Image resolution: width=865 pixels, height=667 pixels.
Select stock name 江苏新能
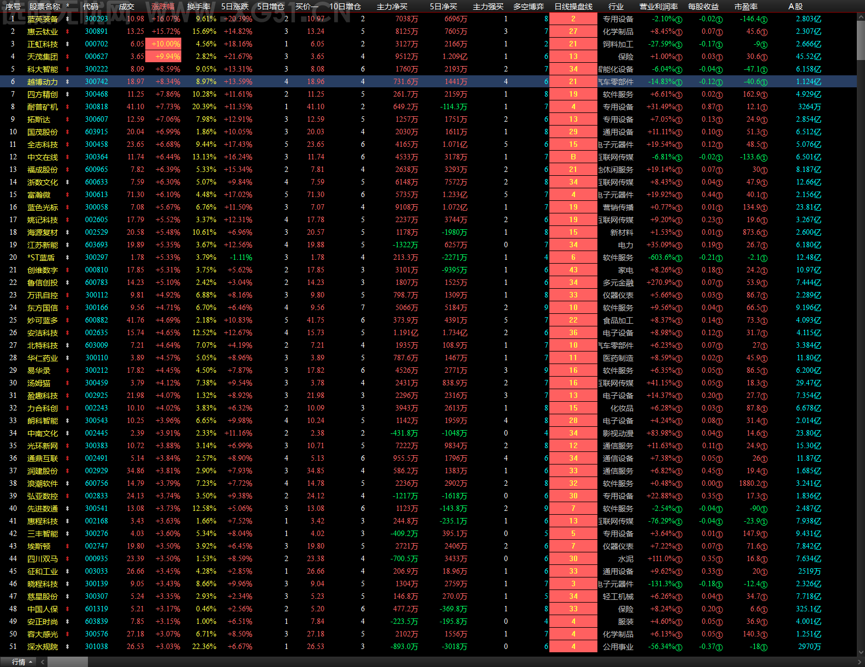[x=43, y=245]
